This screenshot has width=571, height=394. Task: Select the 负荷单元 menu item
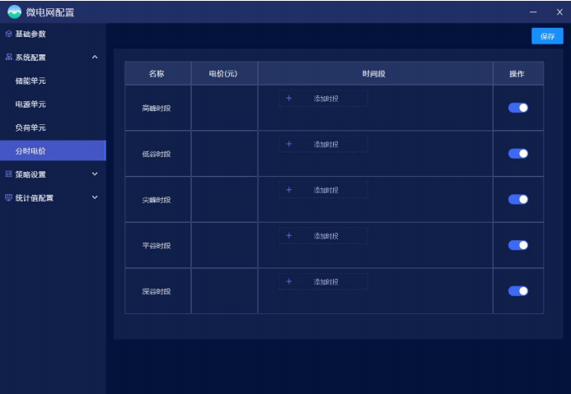(x=31, y=128)
